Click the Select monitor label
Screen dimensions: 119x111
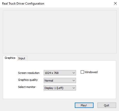[27, 87]
